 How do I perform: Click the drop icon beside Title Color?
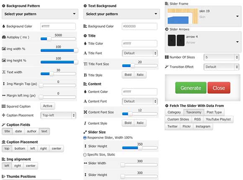(x=85, y=44)
